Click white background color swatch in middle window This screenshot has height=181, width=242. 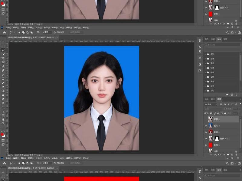pyautogui.click(x=4, y=136)
